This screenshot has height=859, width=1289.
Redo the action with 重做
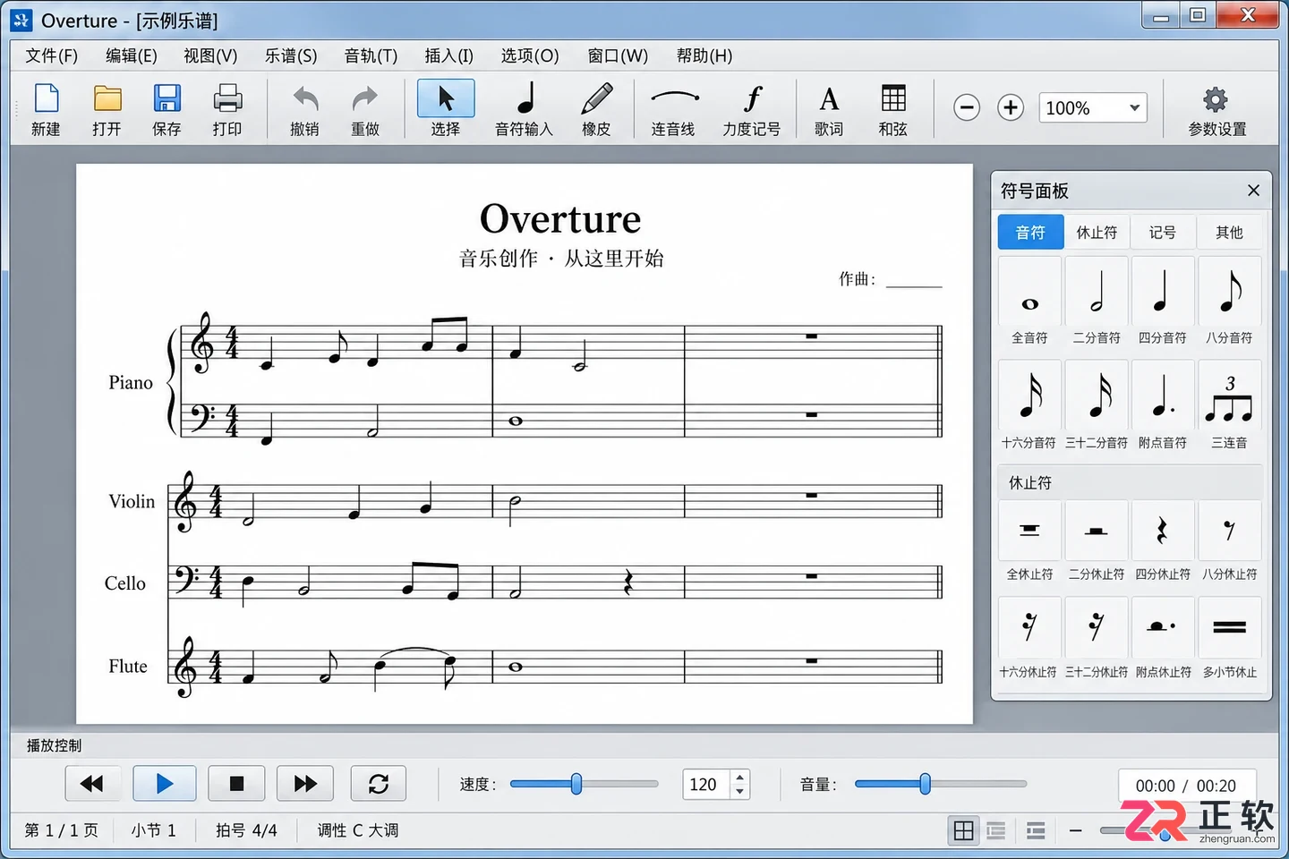(x=365, y=109)
